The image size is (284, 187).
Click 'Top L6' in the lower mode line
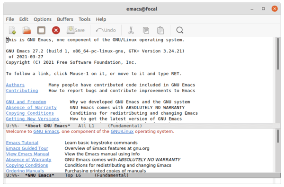pos(73,175)
